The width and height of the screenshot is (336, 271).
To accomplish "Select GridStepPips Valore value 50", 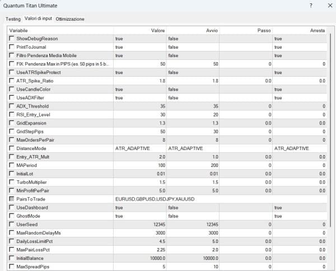I will pyautogui.click(x=140, y=132).
